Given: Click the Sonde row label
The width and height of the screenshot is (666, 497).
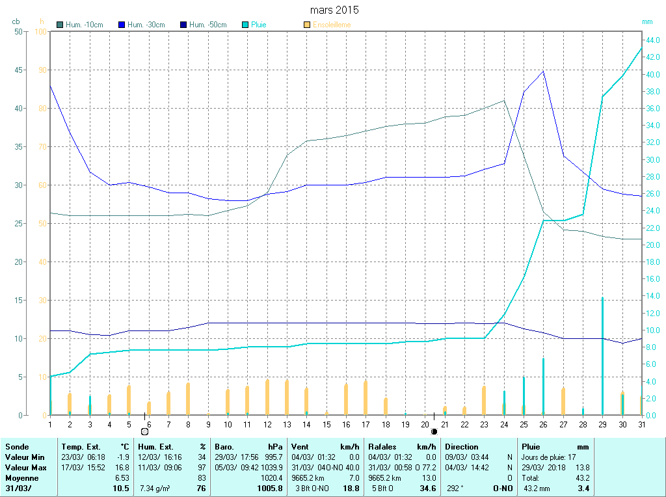Looking at the screenshot, I should point(17,447).
